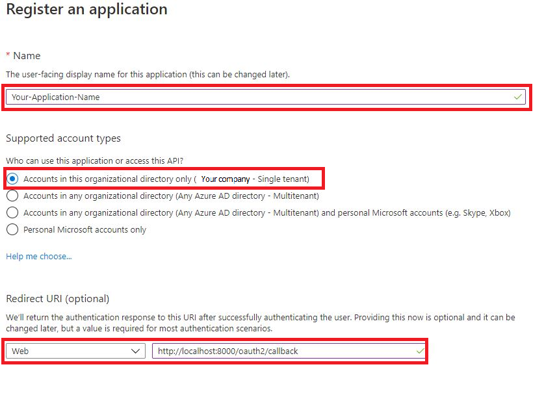
Task: Click the Redirect URI (optional) heading
Action: (x=58, y=299)
